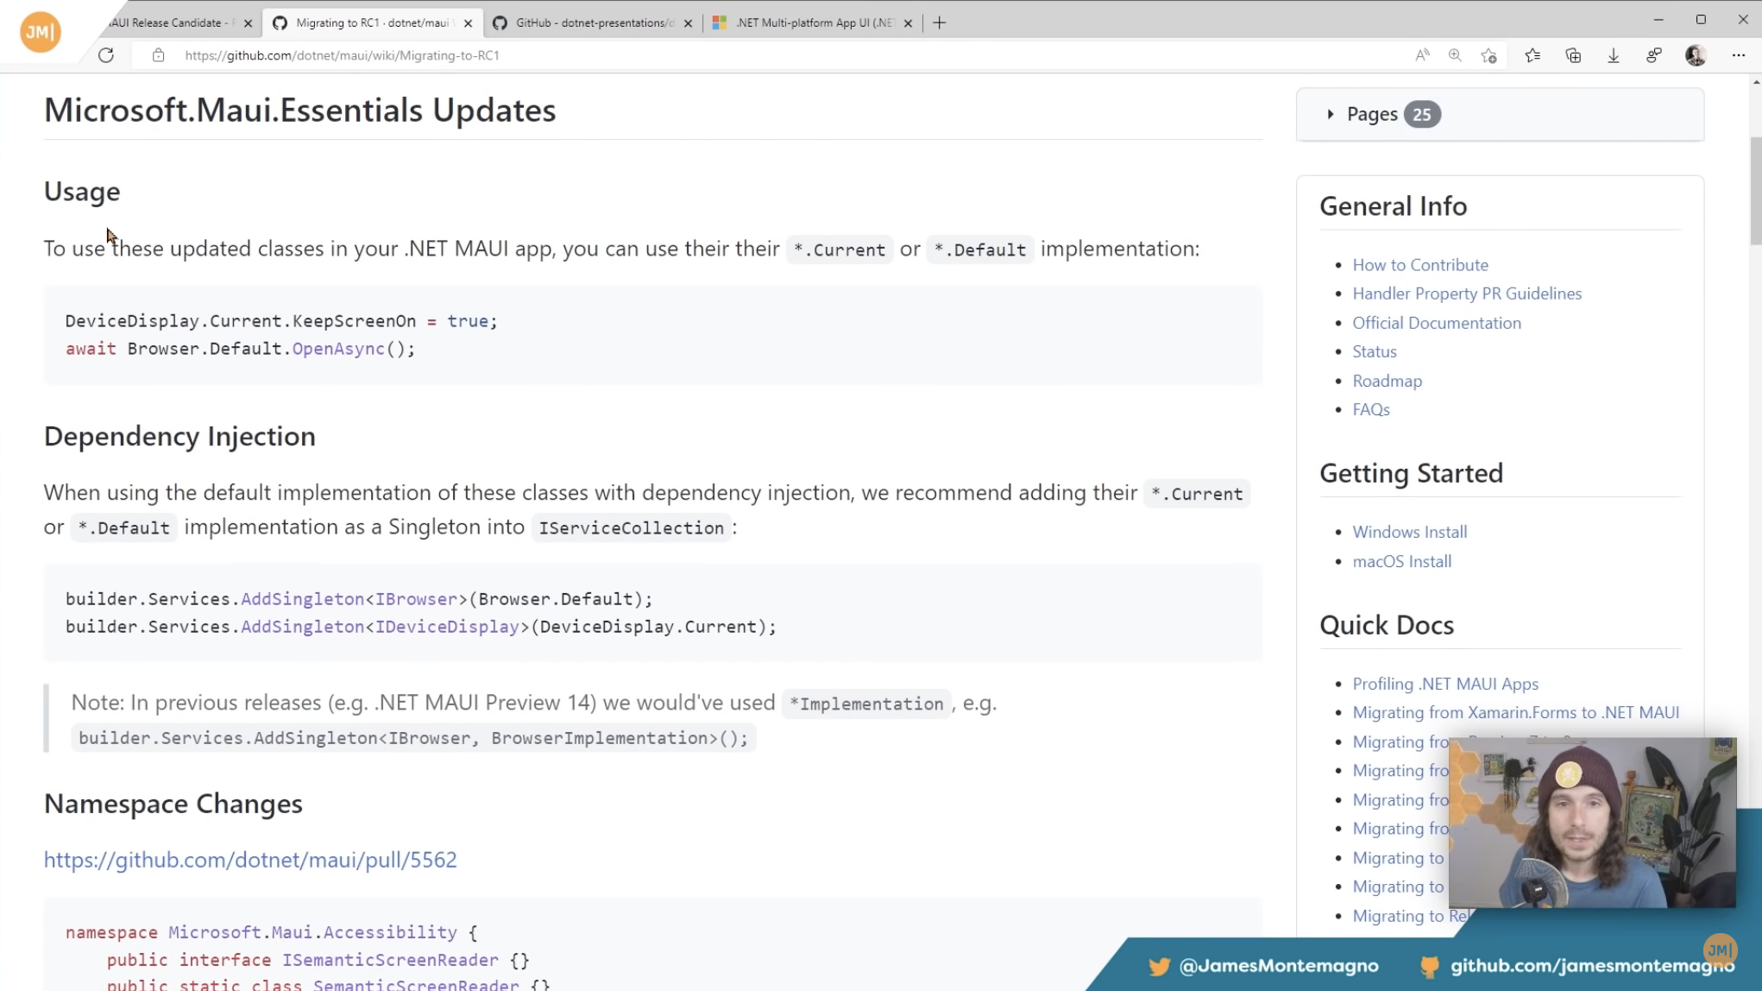Open Profiling .NET MAUI Apps
1762x991 pixels.
1445,684
